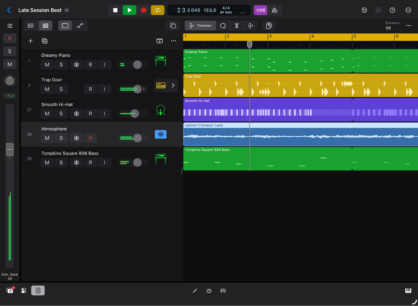Activate the Trimmen edit mode
This screenshot has width=418, height=306.
pos(200,26)
